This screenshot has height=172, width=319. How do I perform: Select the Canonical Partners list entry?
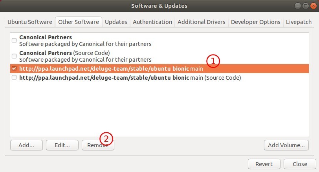(x=159, y=40)
